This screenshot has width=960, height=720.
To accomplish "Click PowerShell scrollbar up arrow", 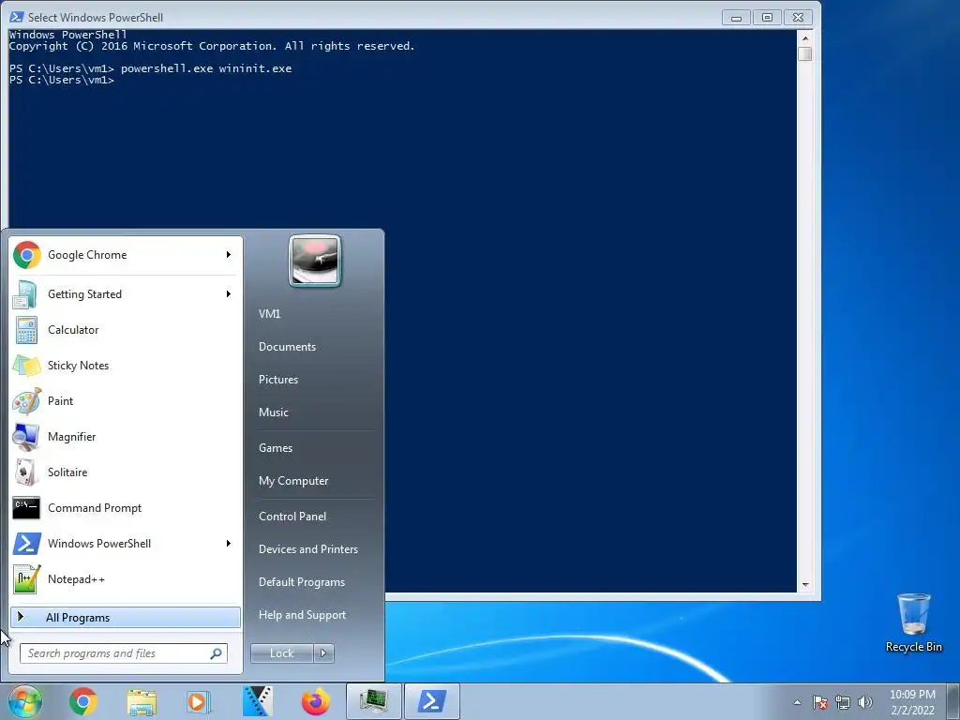I will pos(805,38).
